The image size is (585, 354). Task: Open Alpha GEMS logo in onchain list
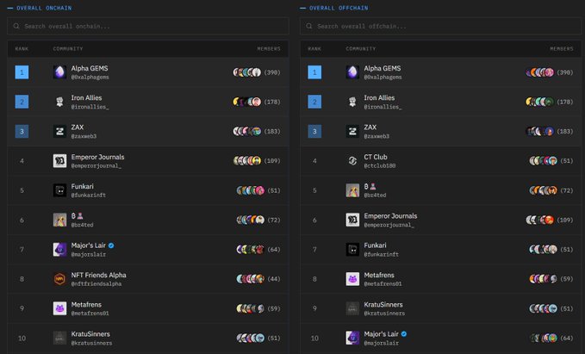pos(59,72)
